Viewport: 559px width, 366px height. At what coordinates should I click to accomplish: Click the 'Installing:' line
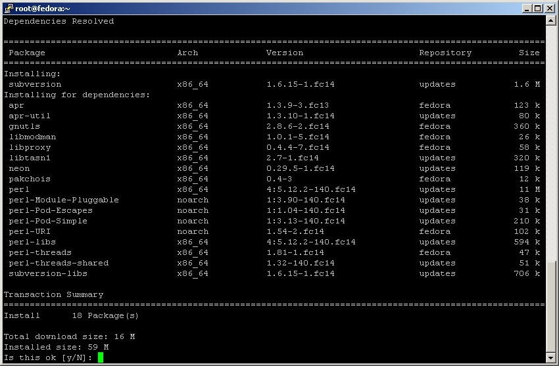(32, 74)
